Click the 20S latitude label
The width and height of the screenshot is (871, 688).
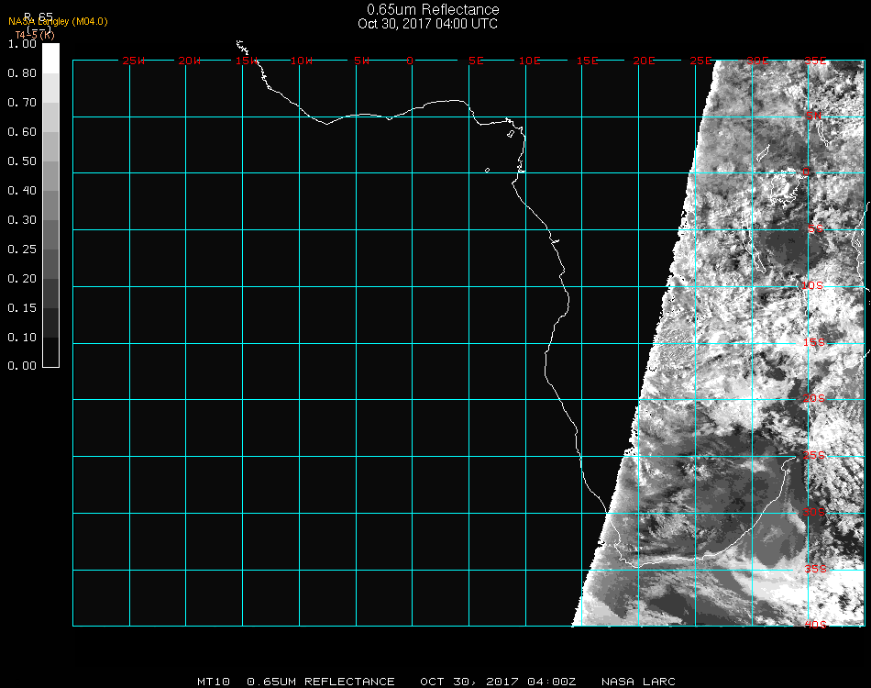pos(814,398)
